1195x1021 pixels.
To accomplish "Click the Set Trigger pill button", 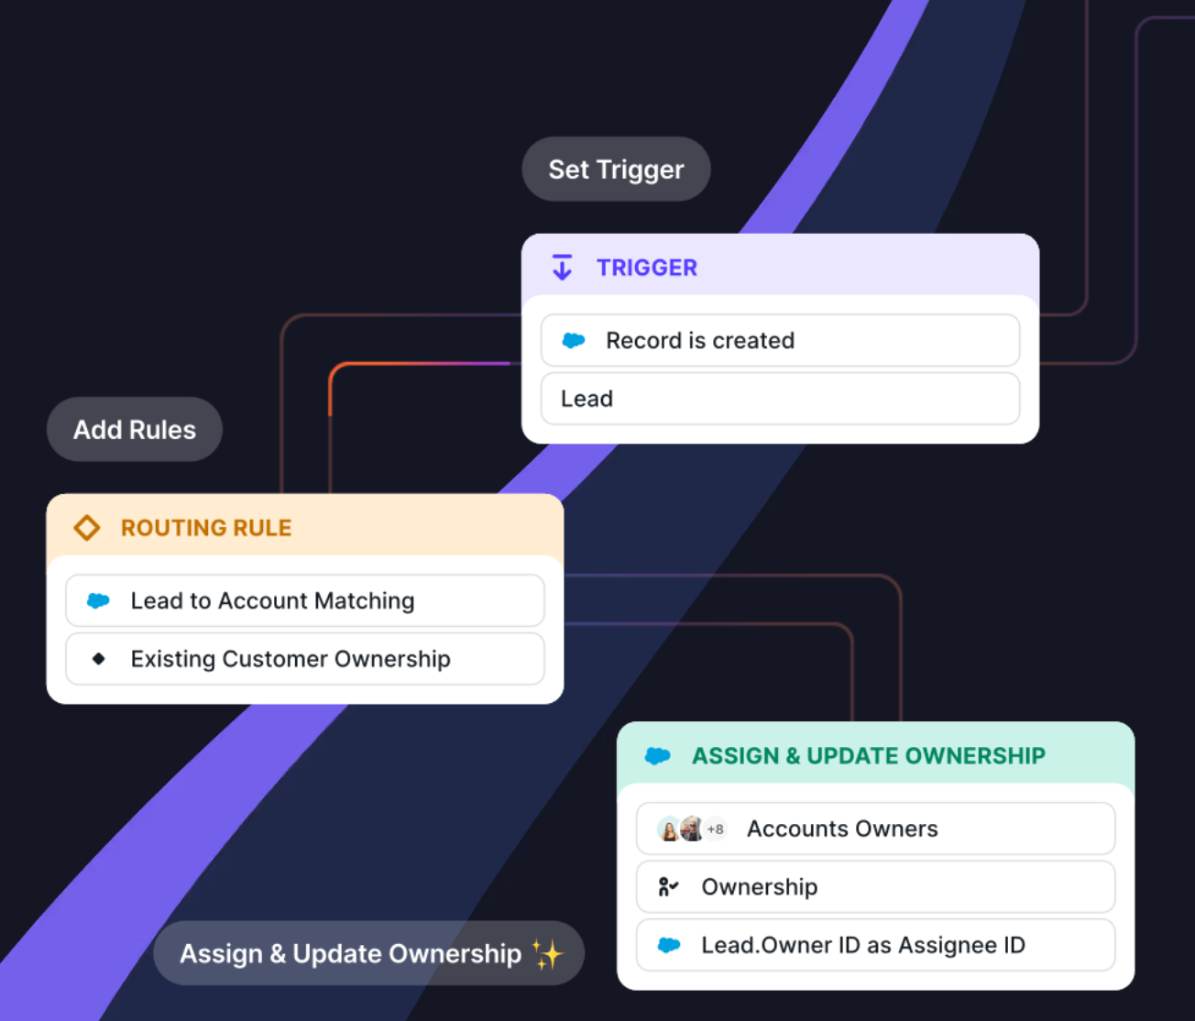I will [616, 170].
